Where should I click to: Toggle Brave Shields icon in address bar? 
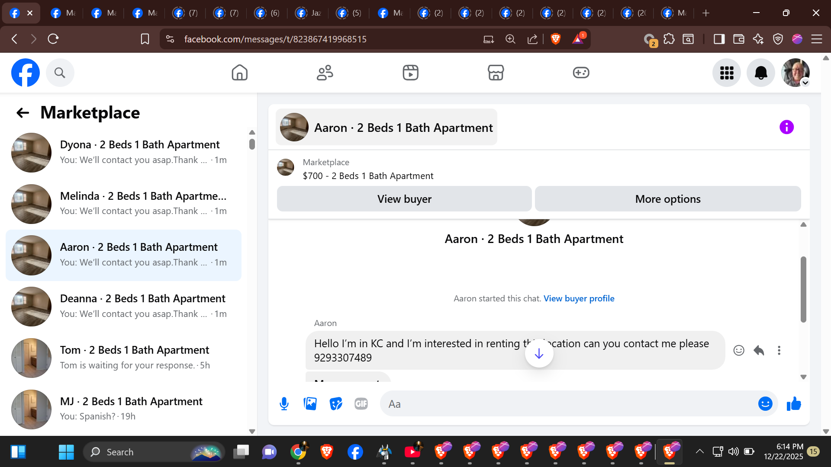point(556,39)
